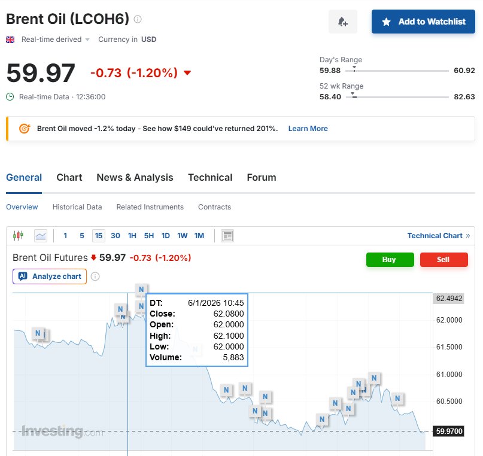
Task: Click the Add to Watchlist button
Action: pyautogui.click(x=423, y=22)
